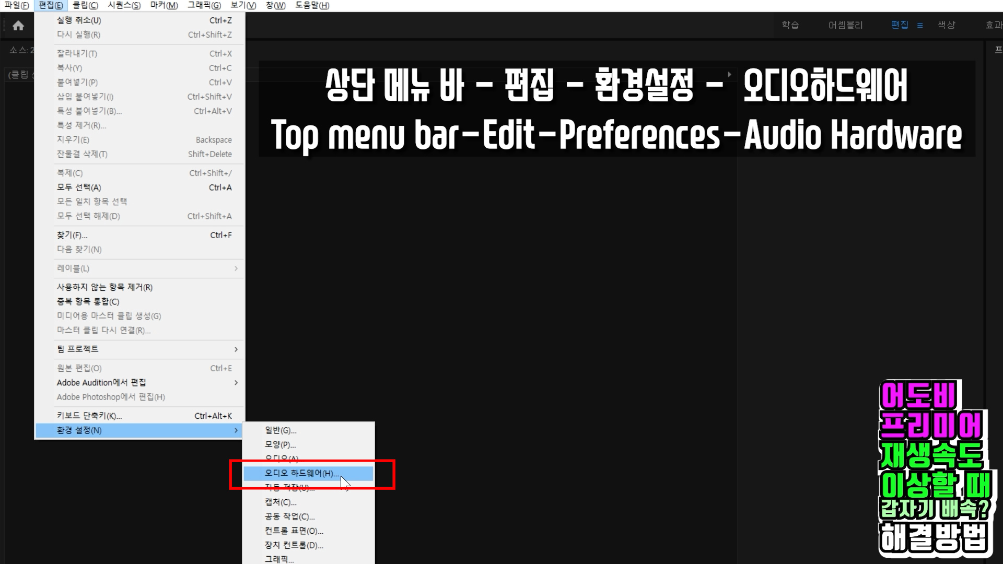This screenshot has height=564, width=1003.
Task: Click 사용하지 않는 항목 제거(R) menu item
Action: (104, 287)
